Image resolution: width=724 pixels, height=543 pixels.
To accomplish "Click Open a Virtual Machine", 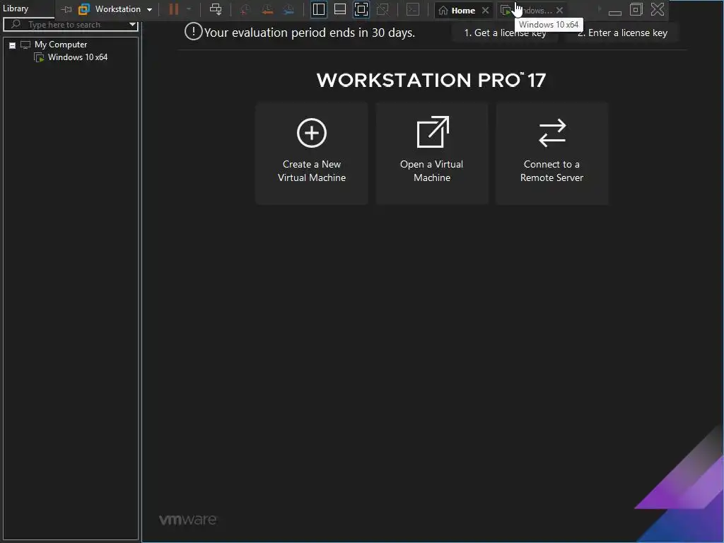I will 432,153.
